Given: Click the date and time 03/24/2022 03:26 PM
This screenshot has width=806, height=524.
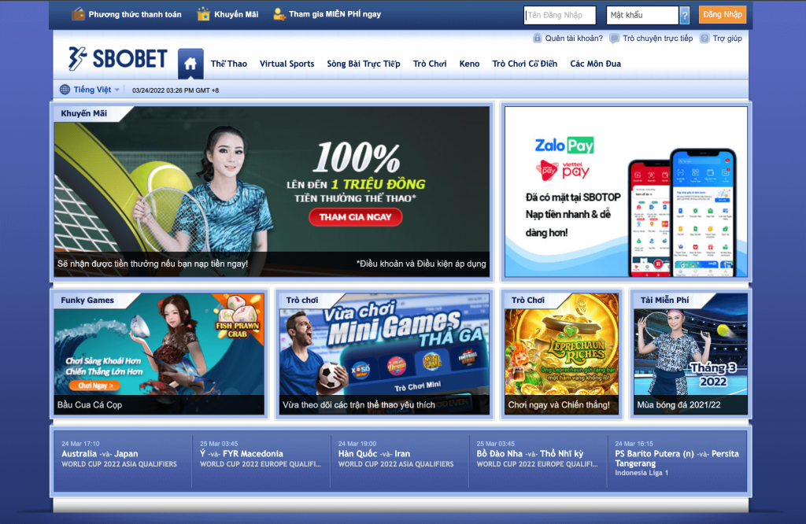Looking at the screenshot, I should [176, 90].
